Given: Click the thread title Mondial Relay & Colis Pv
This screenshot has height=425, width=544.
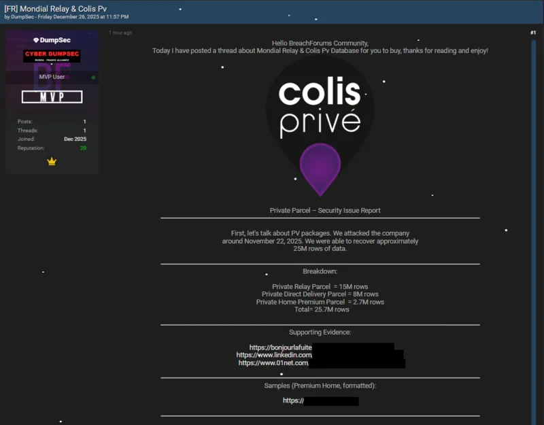Looking at the screenshot, I should 56,9.
